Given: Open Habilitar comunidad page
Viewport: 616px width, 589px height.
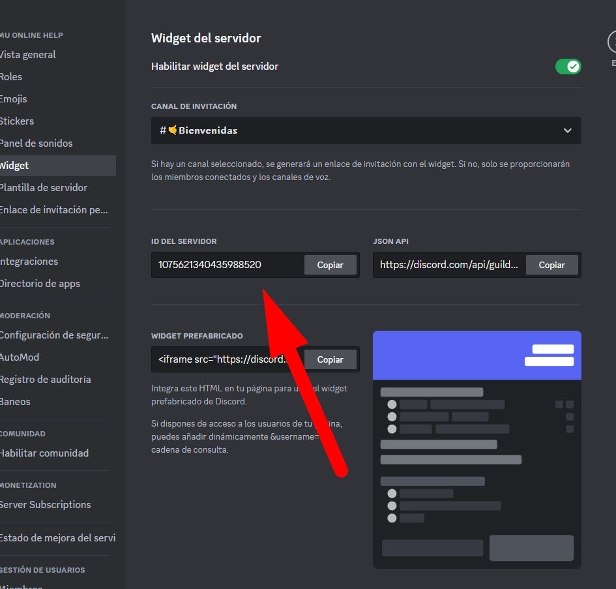Looking at the screenshot, I should [x=44, y=453].
